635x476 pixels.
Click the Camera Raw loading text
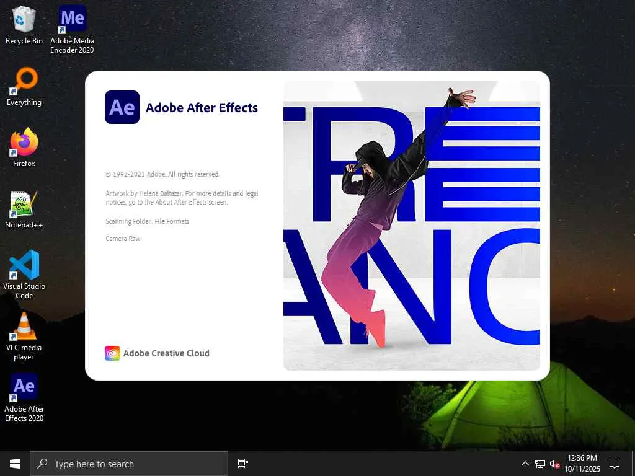[x=123, y=239]
